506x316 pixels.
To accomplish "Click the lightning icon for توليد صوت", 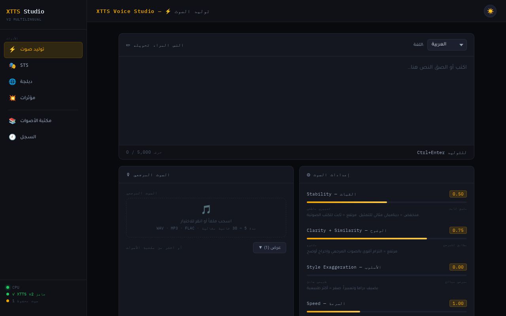I will [12, 49].
